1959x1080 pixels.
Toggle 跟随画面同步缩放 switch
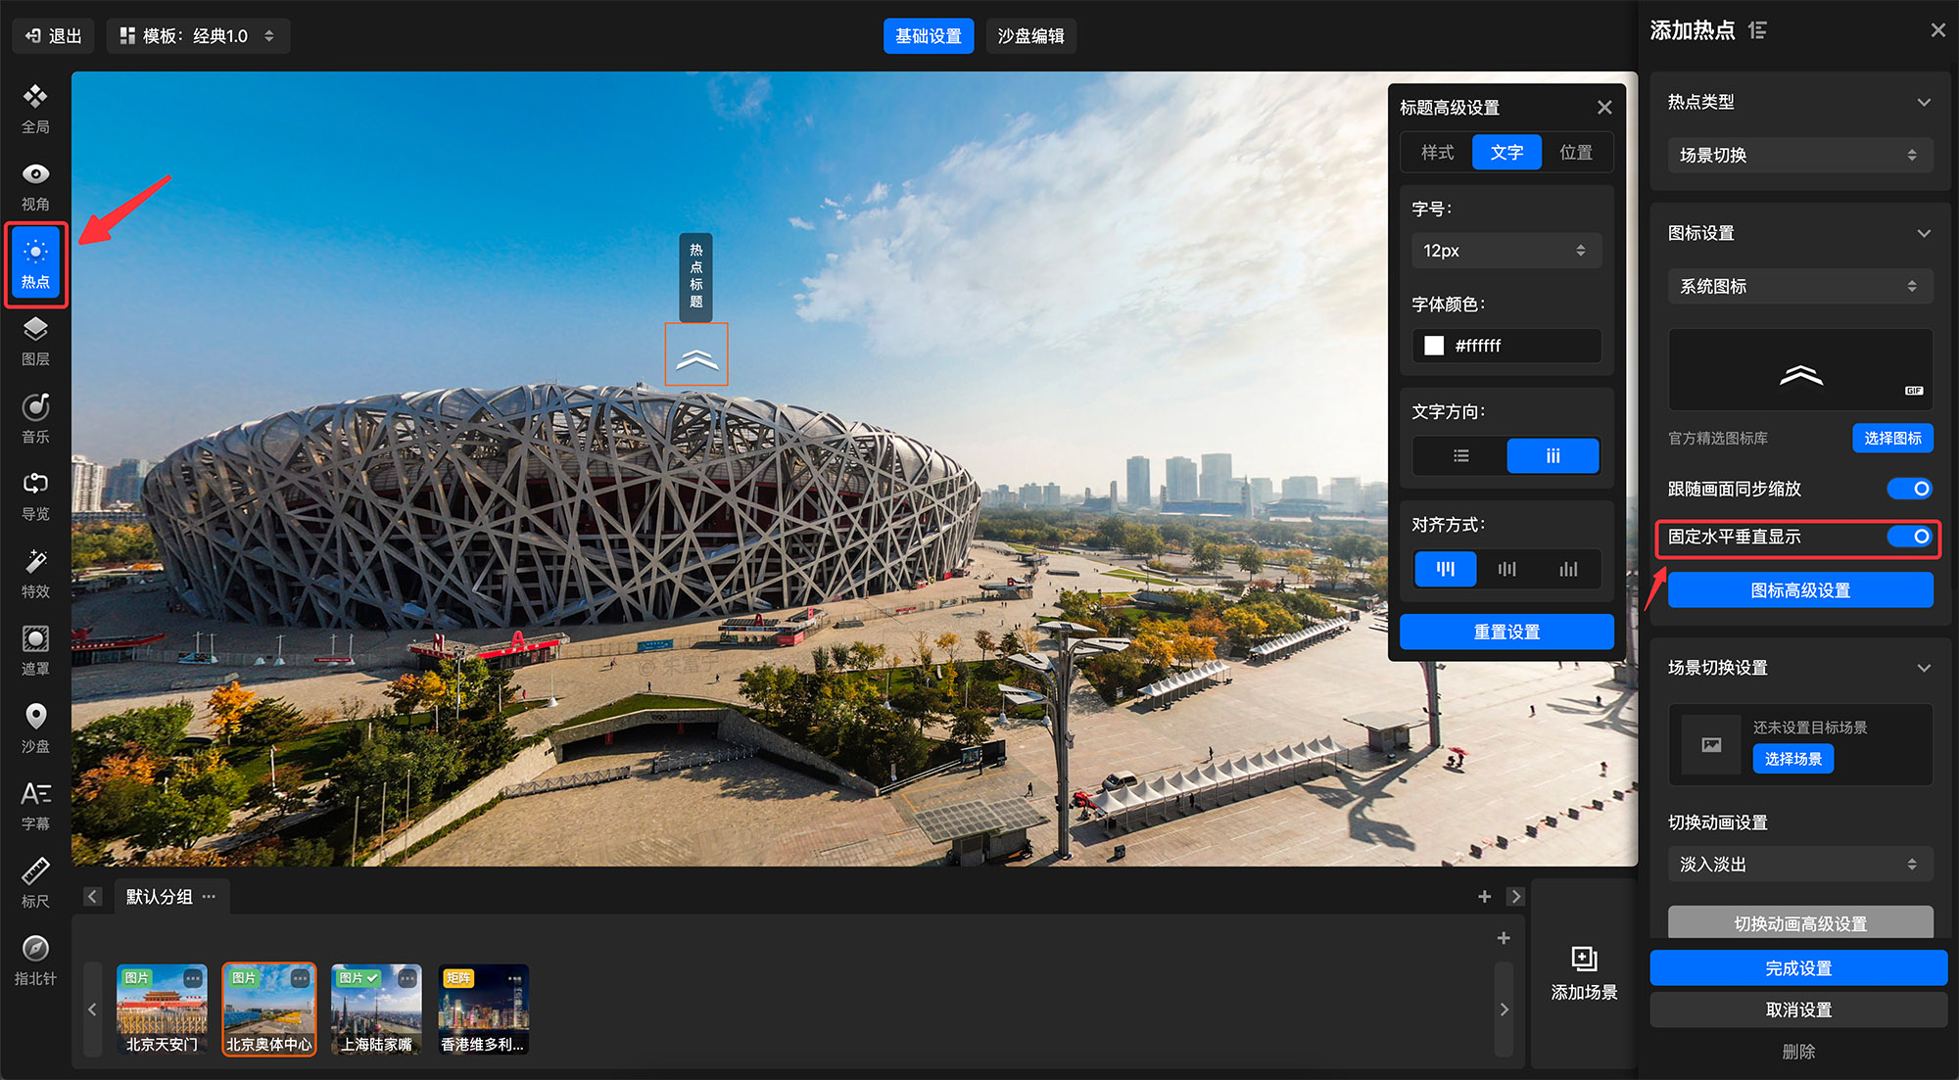(1910, 489)
